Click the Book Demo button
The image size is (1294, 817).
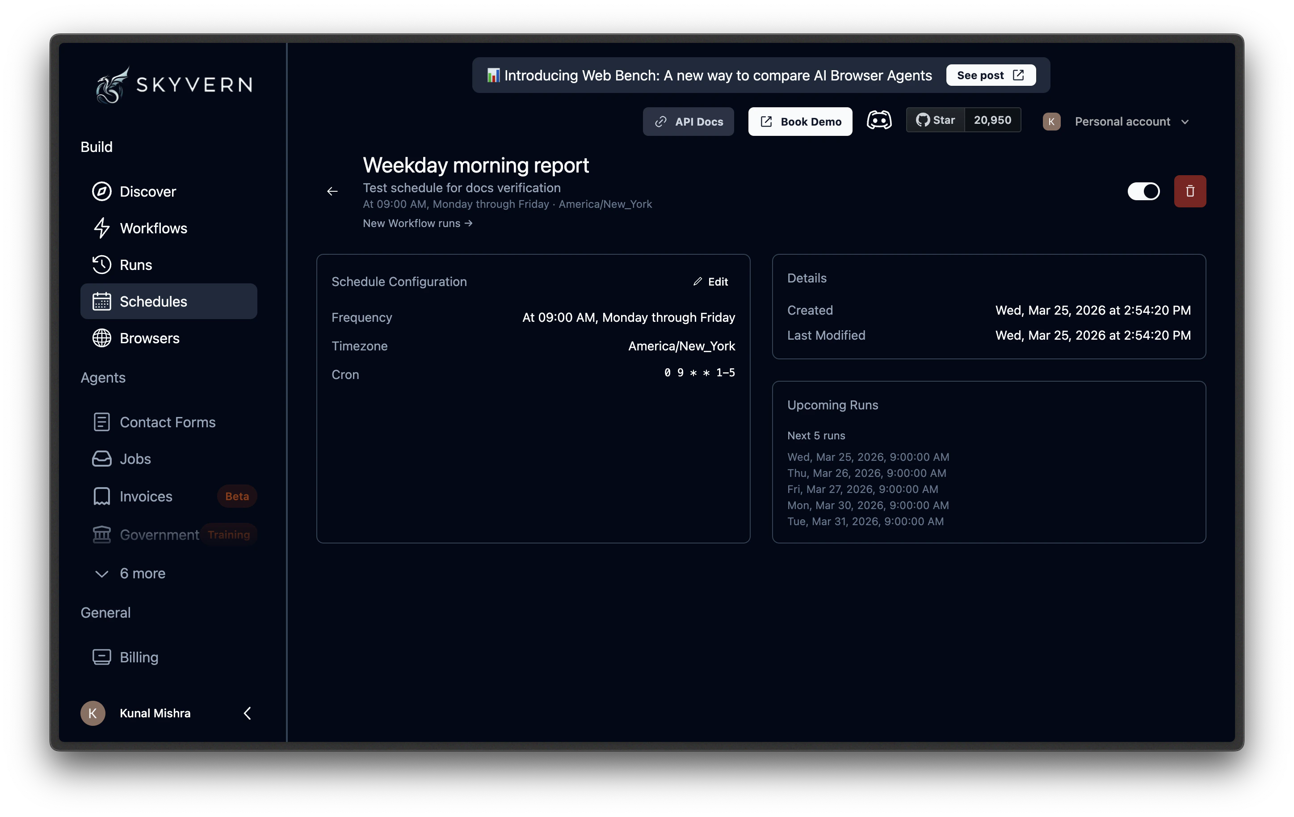(x=800, y=122)
